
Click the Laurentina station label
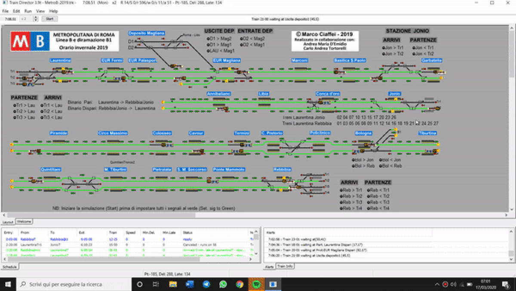click(x=60, y=60)
